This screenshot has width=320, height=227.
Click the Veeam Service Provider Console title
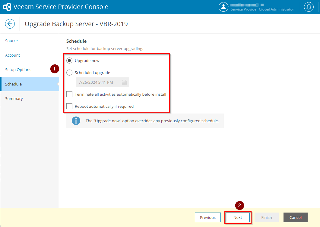tap(61, 7)
